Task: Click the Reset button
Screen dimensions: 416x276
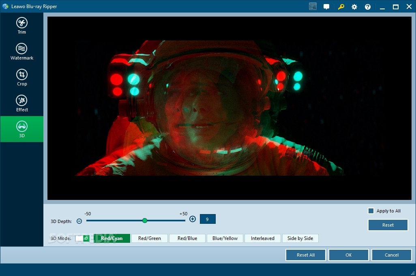Action: click(388, 225)
